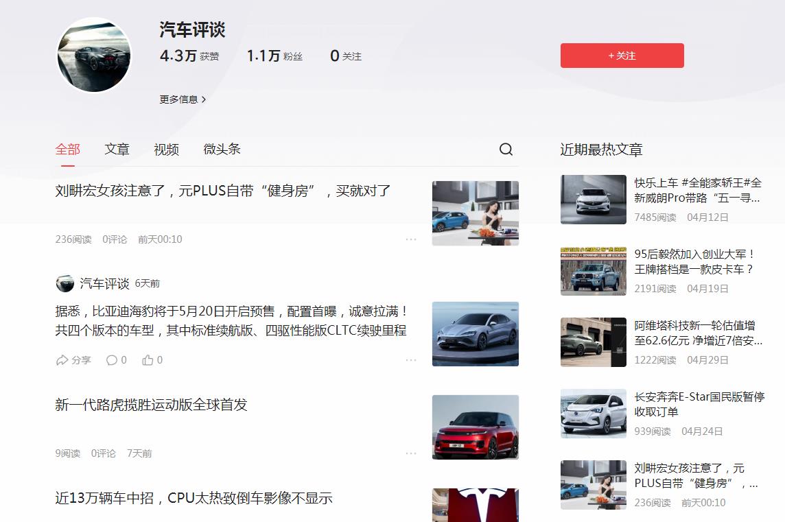Click 9阅读 under 路虎揽胜 article

[67, 453]
